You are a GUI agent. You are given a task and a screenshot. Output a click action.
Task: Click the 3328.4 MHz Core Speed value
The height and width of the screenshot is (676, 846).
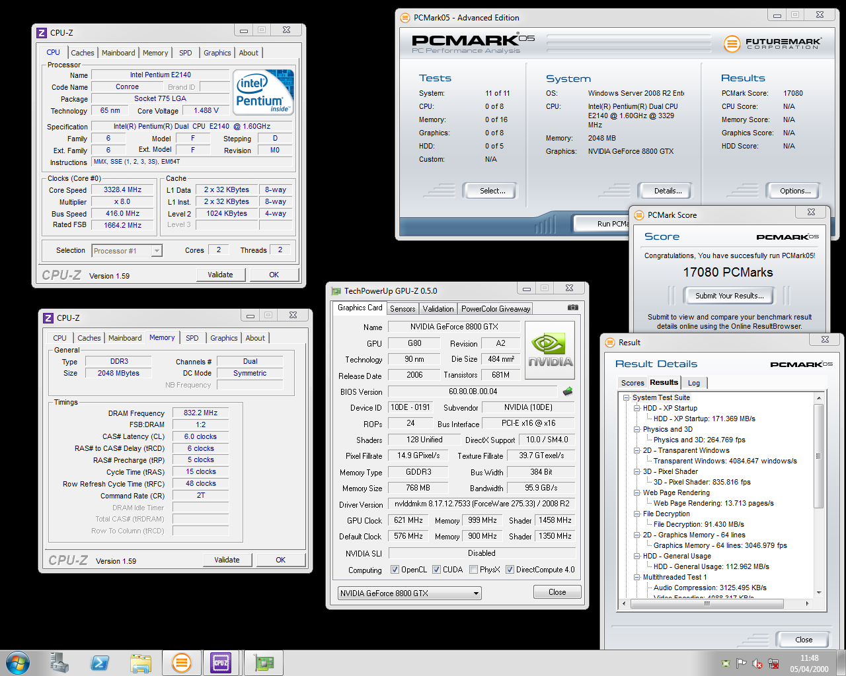click(x=122, y=189)
